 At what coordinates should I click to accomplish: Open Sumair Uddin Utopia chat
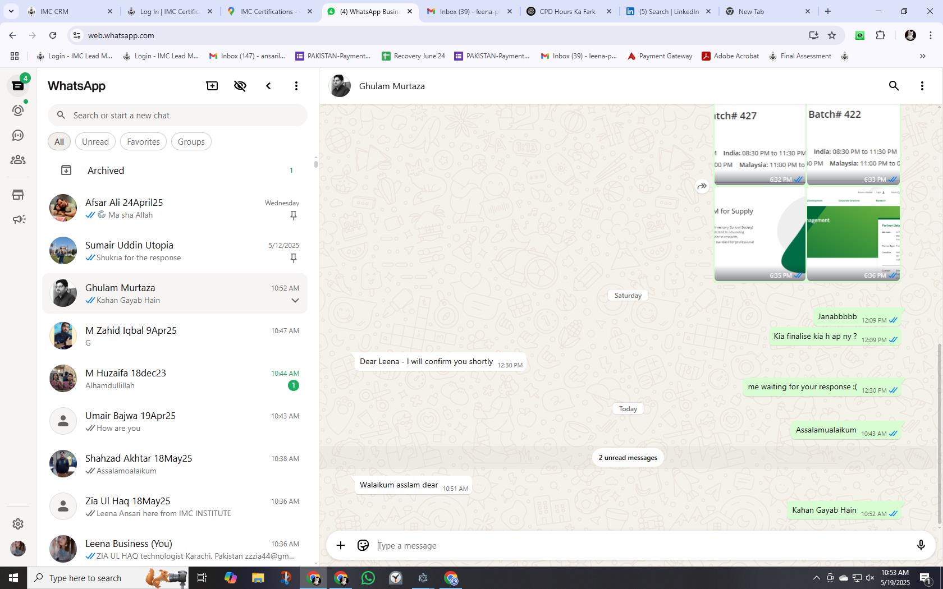175,251
